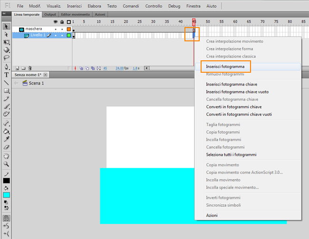Image resolution: width=309 pixels, height=239 pixels.
Task: Select the 3D Rotation tool
Action: pos(6,50)
